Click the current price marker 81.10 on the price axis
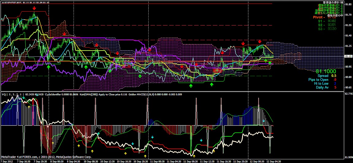The width and height of the screenshot is (353, 163). click(x=348, y=56)
